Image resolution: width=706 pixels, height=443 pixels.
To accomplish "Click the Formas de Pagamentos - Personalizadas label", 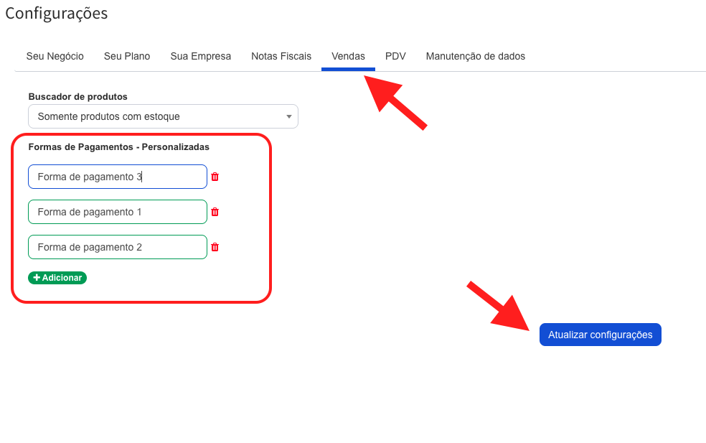I will pos(119,147).
